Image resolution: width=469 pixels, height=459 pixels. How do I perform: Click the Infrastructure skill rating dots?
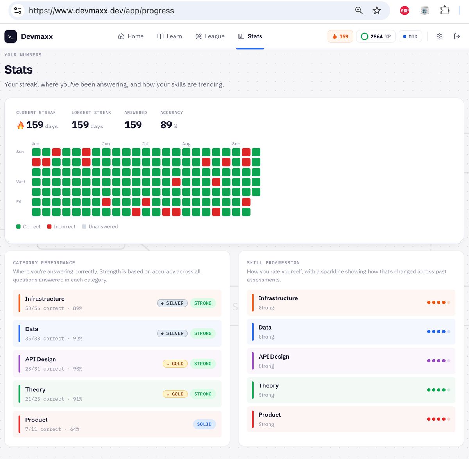pos(439,303)
